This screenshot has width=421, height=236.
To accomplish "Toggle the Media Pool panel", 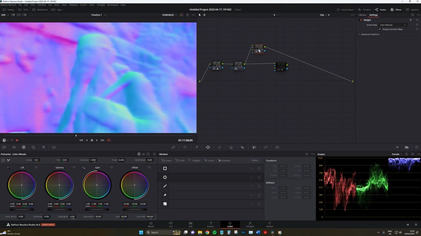I will click(40, 10).
